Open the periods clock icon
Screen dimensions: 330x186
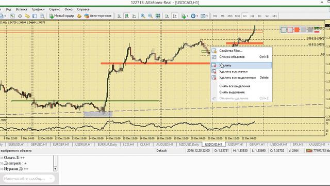193,16
